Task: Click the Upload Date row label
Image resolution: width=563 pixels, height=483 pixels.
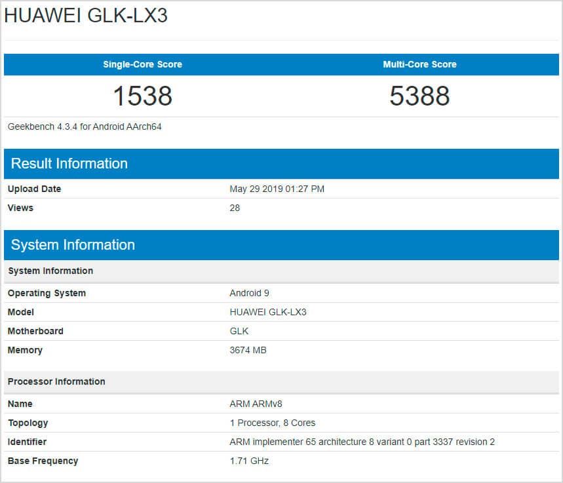Action: click(x=34, y=189)
